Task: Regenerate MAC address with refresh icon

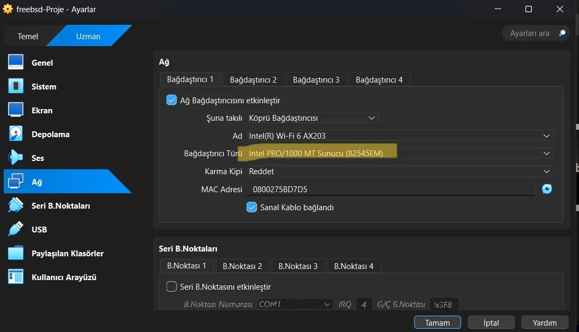Action: [x=547, y=189]
